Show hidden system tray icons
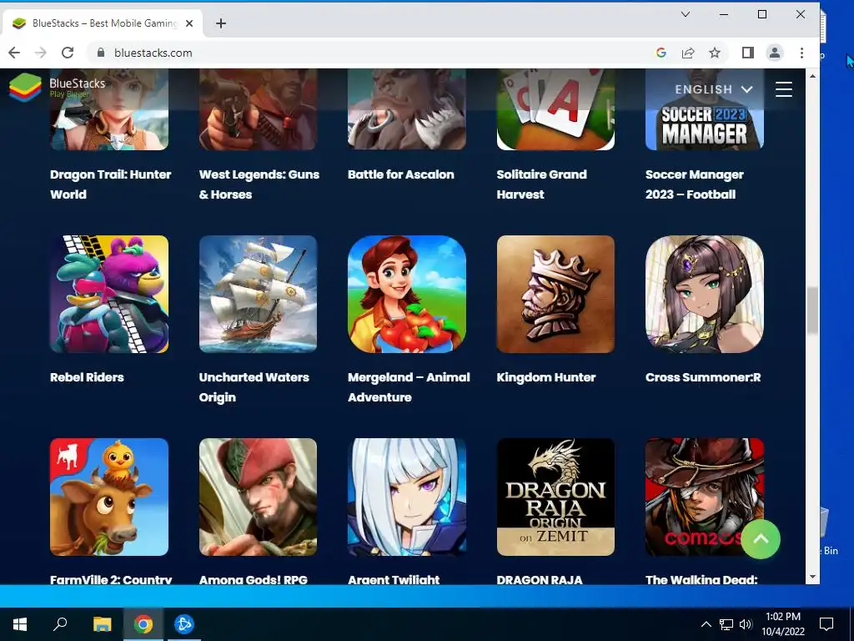 (x=706, y=624)
